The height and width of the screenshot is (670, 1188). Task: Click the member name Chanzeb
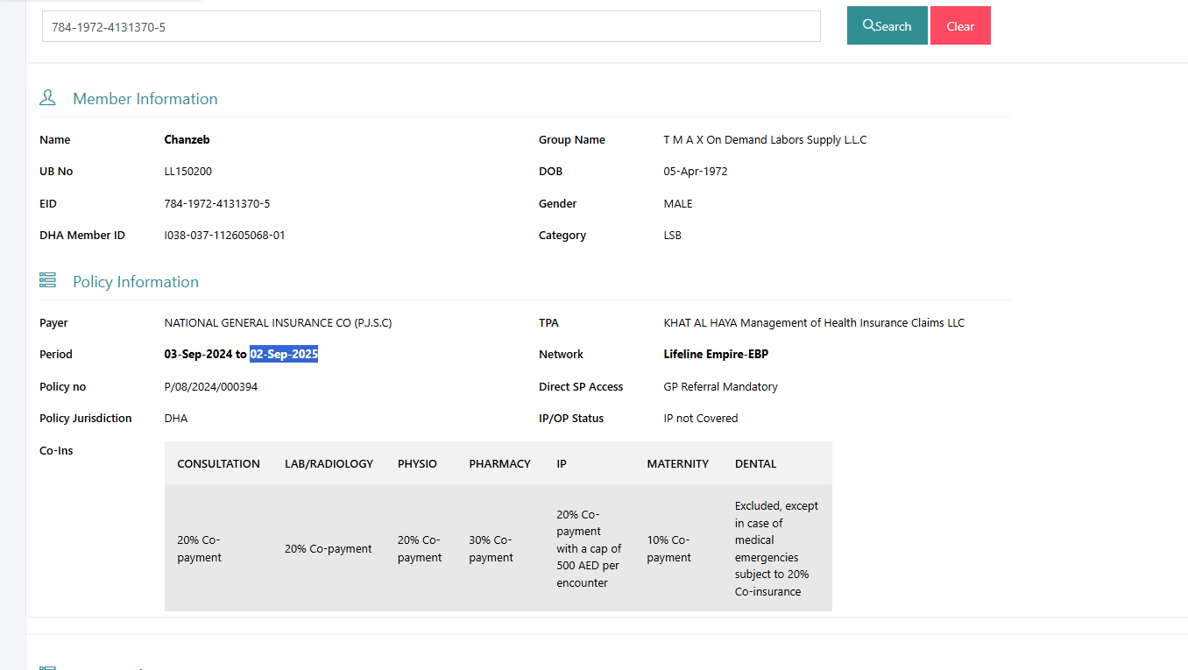(x=187, y=140)
